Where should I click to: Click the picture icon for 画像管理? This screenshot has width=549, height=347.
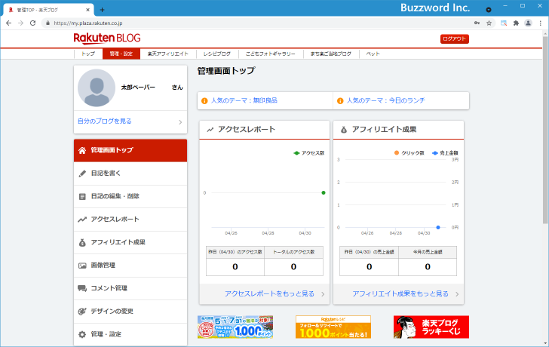point(82,266)
